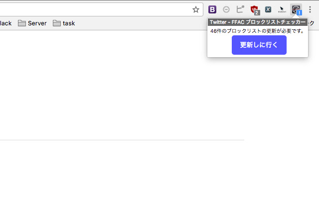Open the partially visible bookmark ending in 'lack'
Screen dimensions: 319x199
pos(5,23)
